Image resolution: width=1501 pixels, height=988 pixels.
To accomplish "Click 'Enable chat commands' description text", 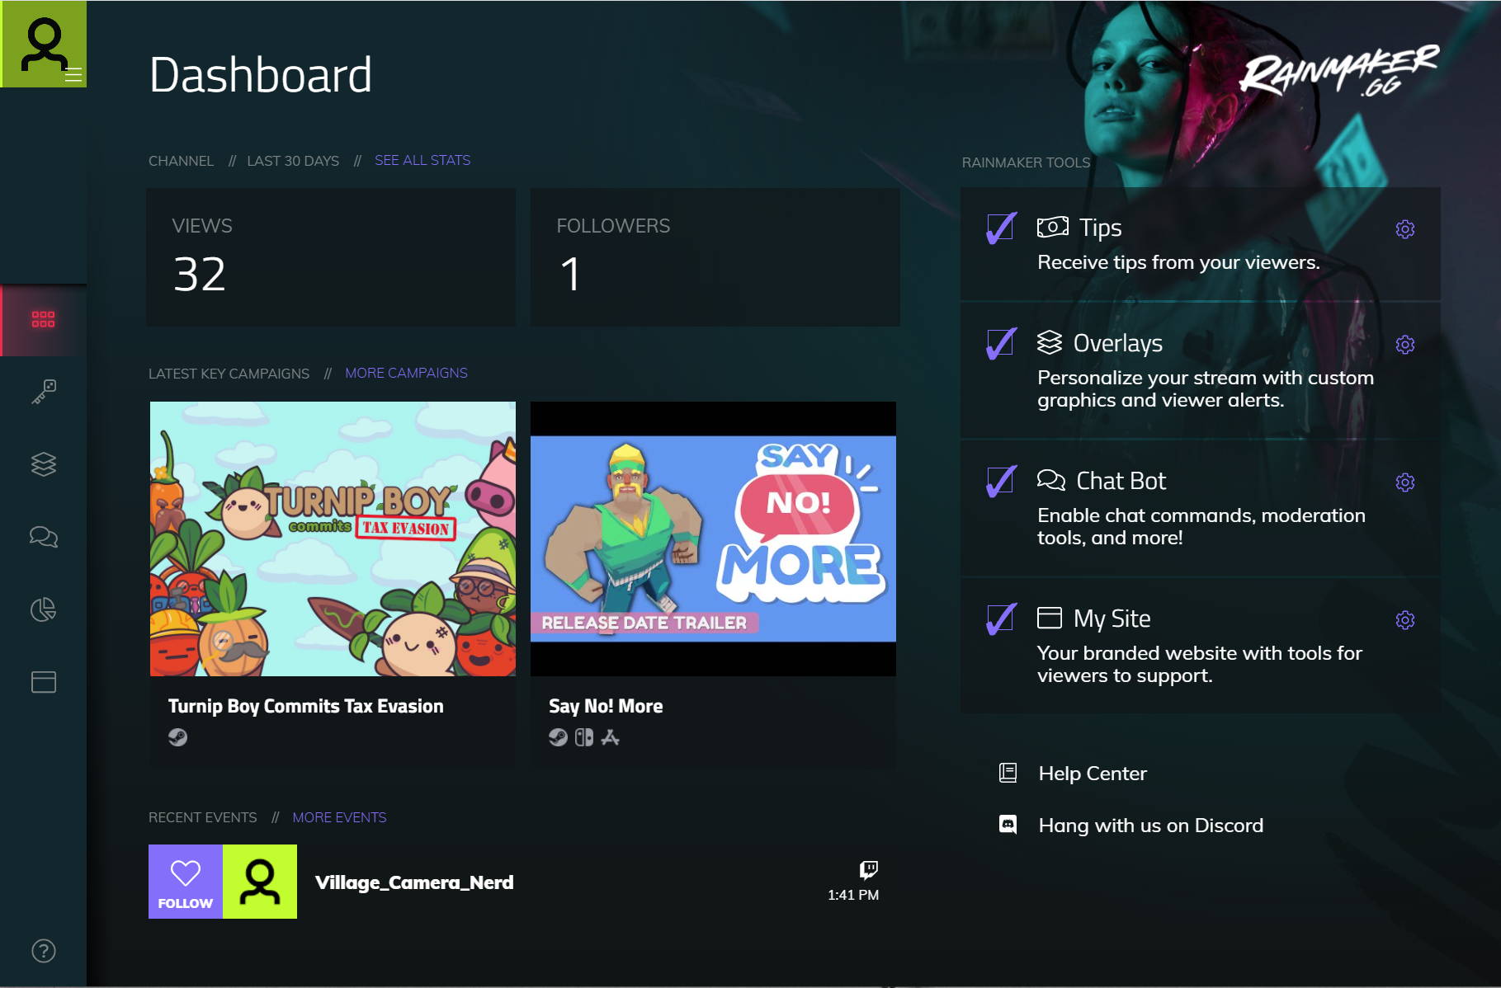I will 1201,526.
